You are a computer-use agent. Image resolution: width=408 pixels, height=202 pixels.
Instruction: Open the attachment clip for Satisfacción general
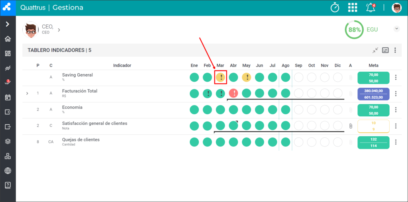point(351,126)
